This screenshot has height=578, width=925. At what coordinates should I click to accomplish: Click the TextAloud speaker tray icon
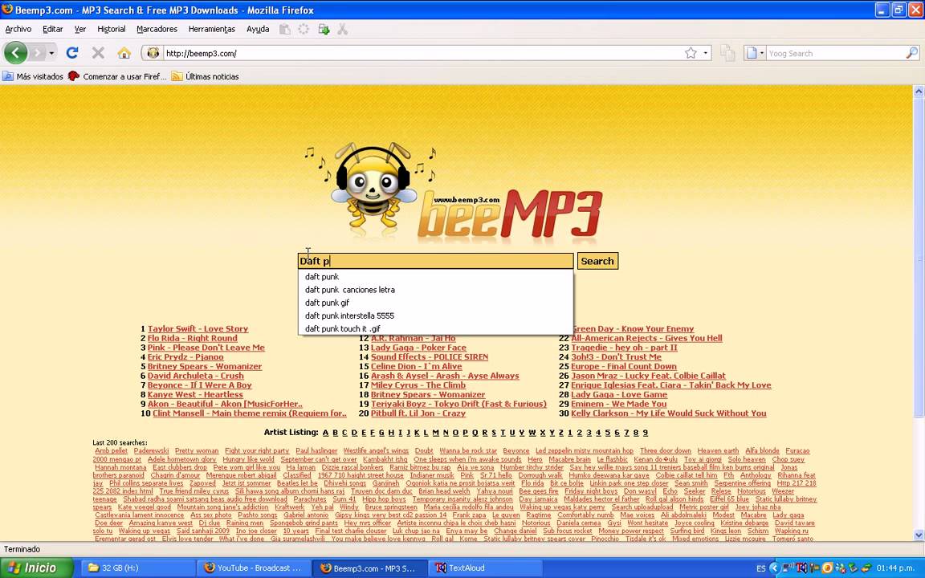(x=801, y=568)
